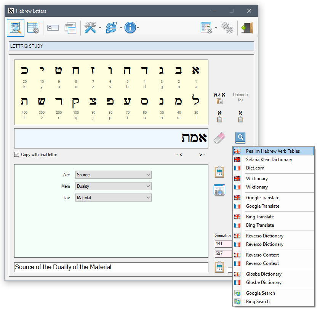Open the blue information icon

click(x=130, y=27)
